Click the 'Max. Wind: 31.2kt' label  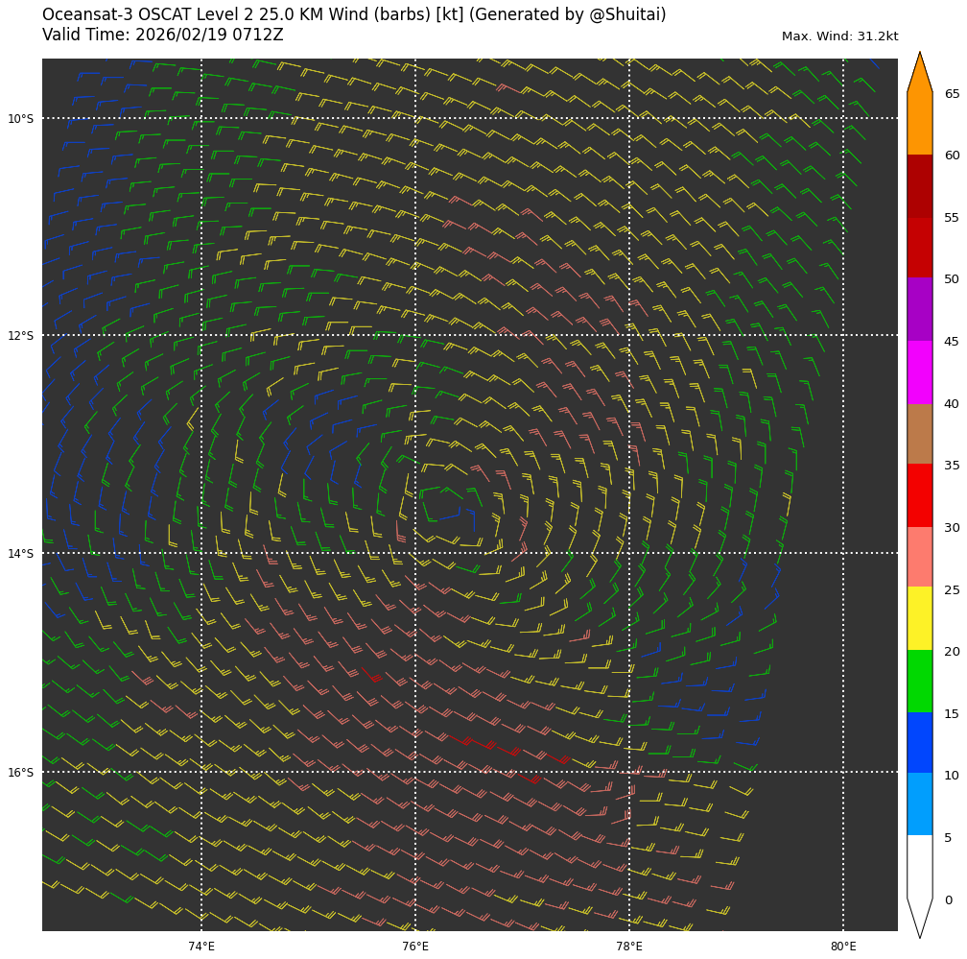pos(839,36)
